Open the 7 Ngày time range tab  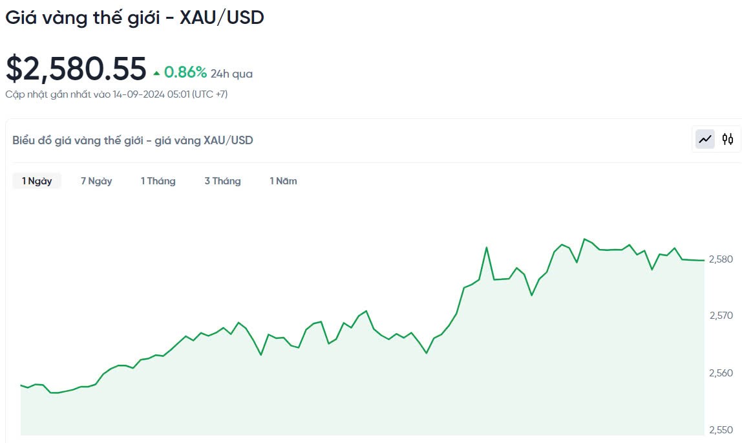coord(96,181)
